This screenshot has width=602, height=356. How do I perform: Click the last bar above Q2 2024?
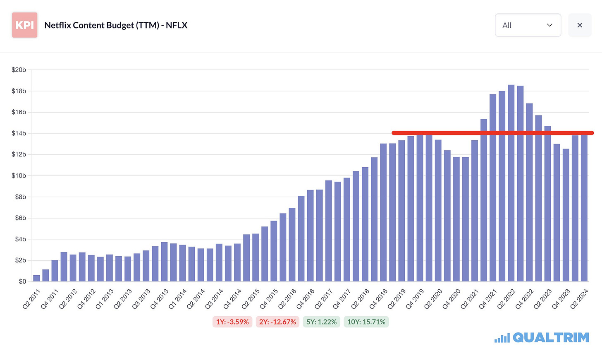pyautogui.click(x=584, y=208)
